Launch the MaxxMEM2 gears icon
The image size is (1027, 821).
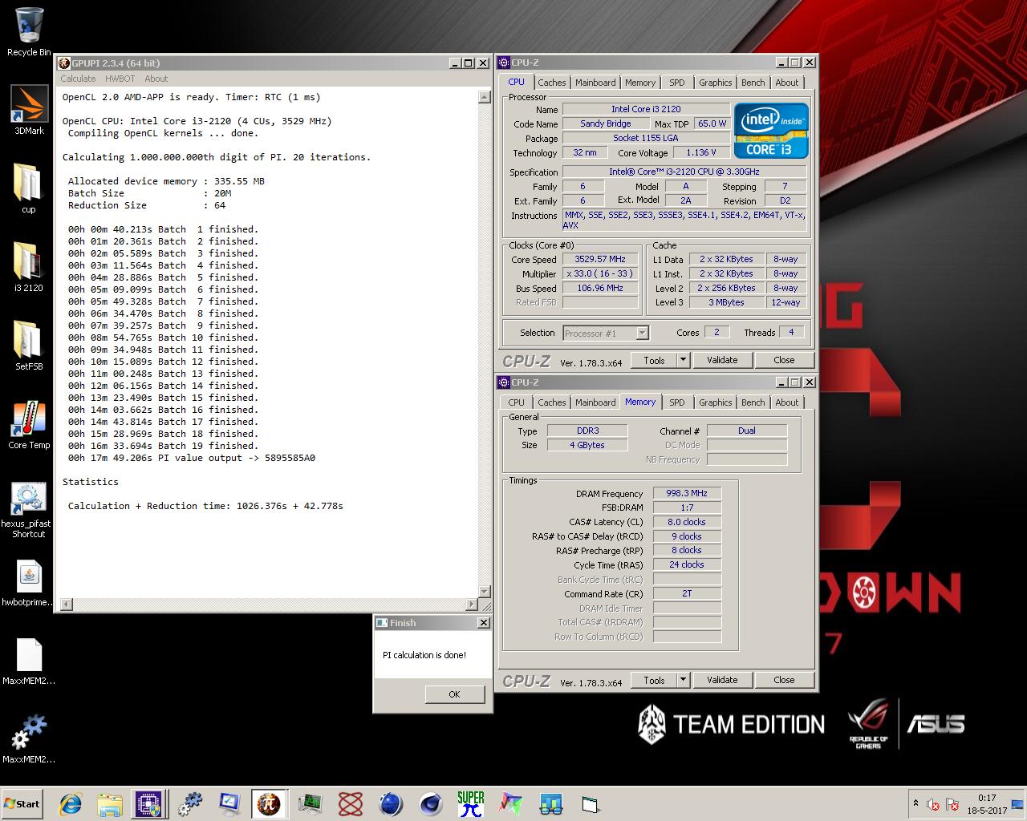tap(29, 738)
